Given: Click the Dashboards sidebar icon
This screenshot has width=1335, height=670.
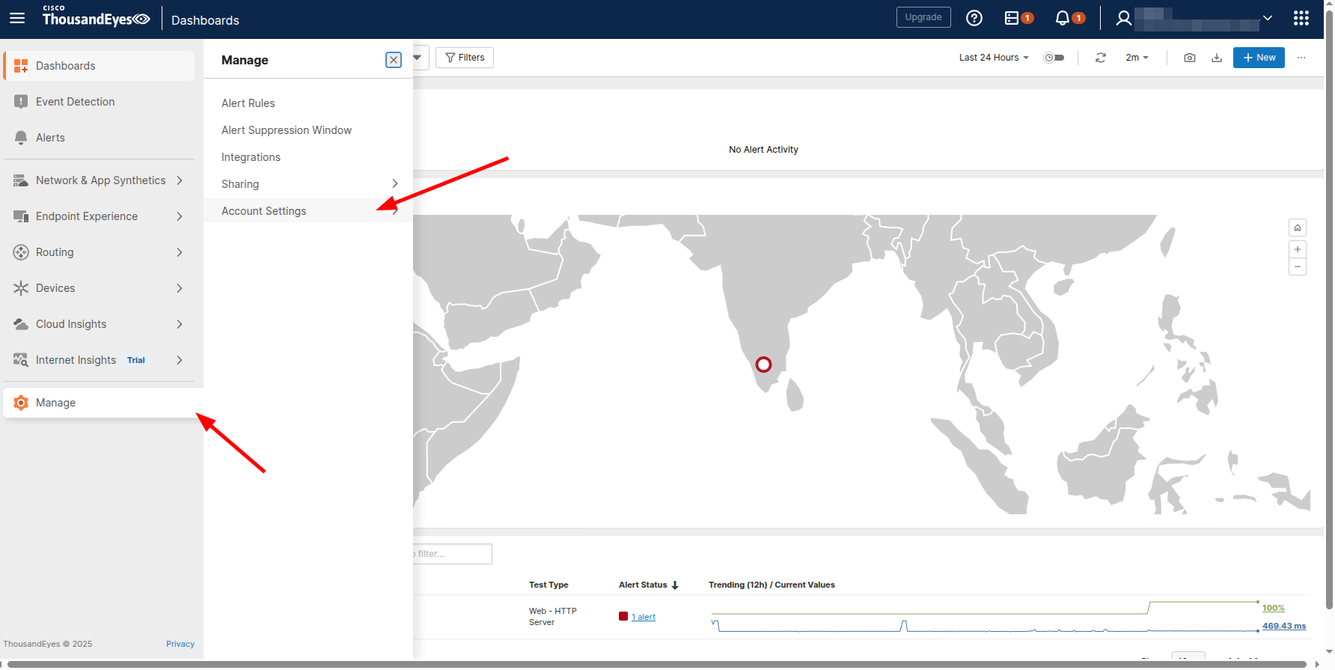Looking at the screenshot, I should tap(21, 66).
